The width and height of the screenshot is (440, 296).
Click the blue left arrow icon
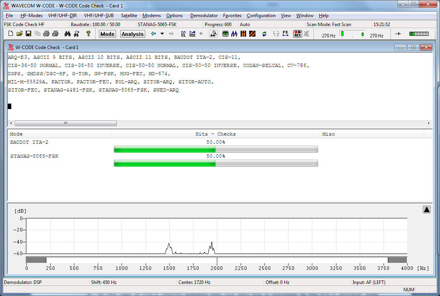point(153,33)
